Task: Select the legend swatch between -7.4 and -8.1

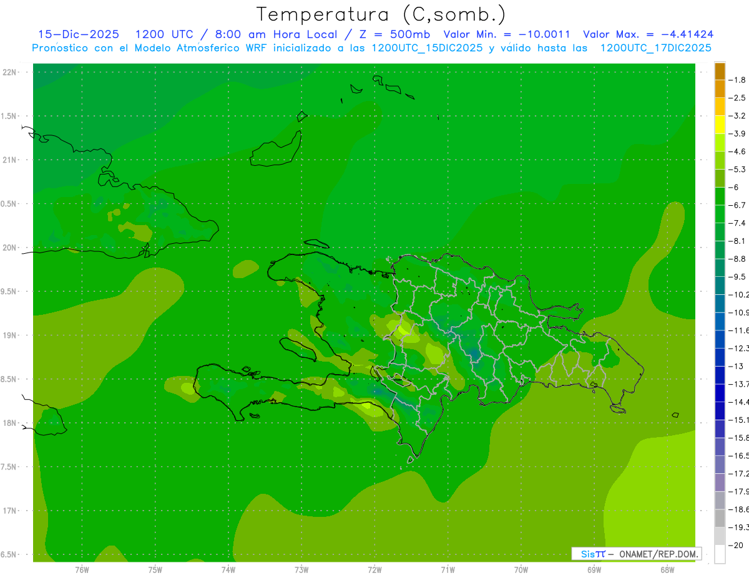Action: [x=720, y=232]
